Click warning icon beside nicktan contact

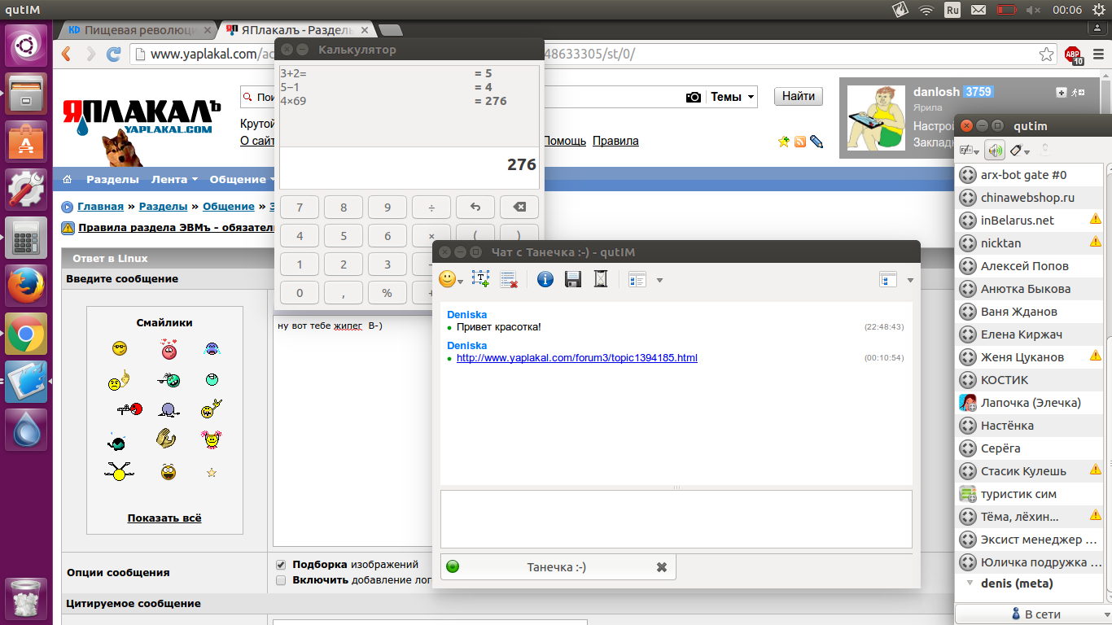click(1096, 243)
